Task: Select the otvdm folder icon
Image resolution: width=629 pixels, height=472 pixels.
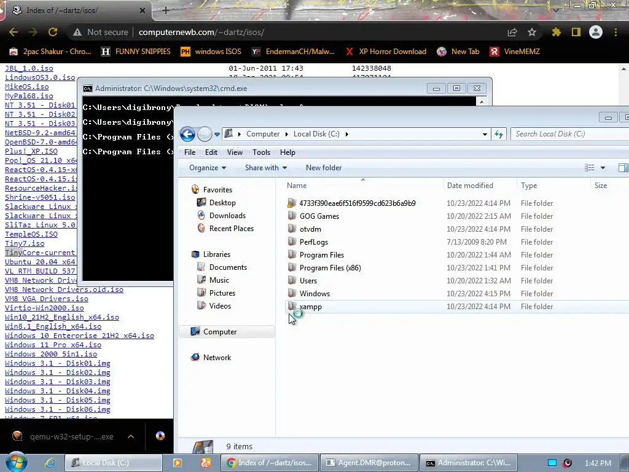Action: [x=292, y=229]
